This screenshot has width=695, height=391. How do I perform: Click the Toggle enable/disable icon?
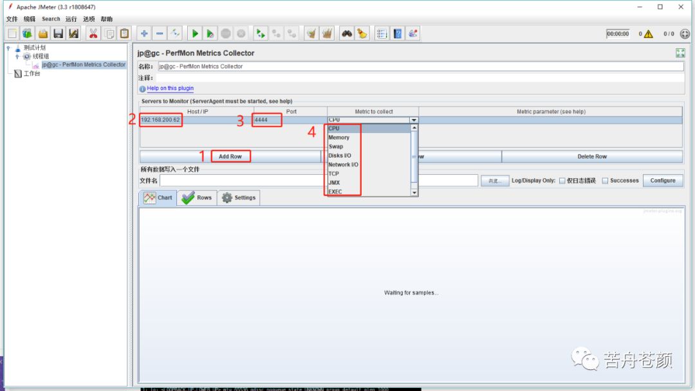coord(175,33)
